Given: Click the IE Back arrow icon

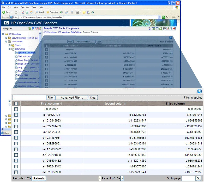Looking at the screenshot, I should [4, 12].
